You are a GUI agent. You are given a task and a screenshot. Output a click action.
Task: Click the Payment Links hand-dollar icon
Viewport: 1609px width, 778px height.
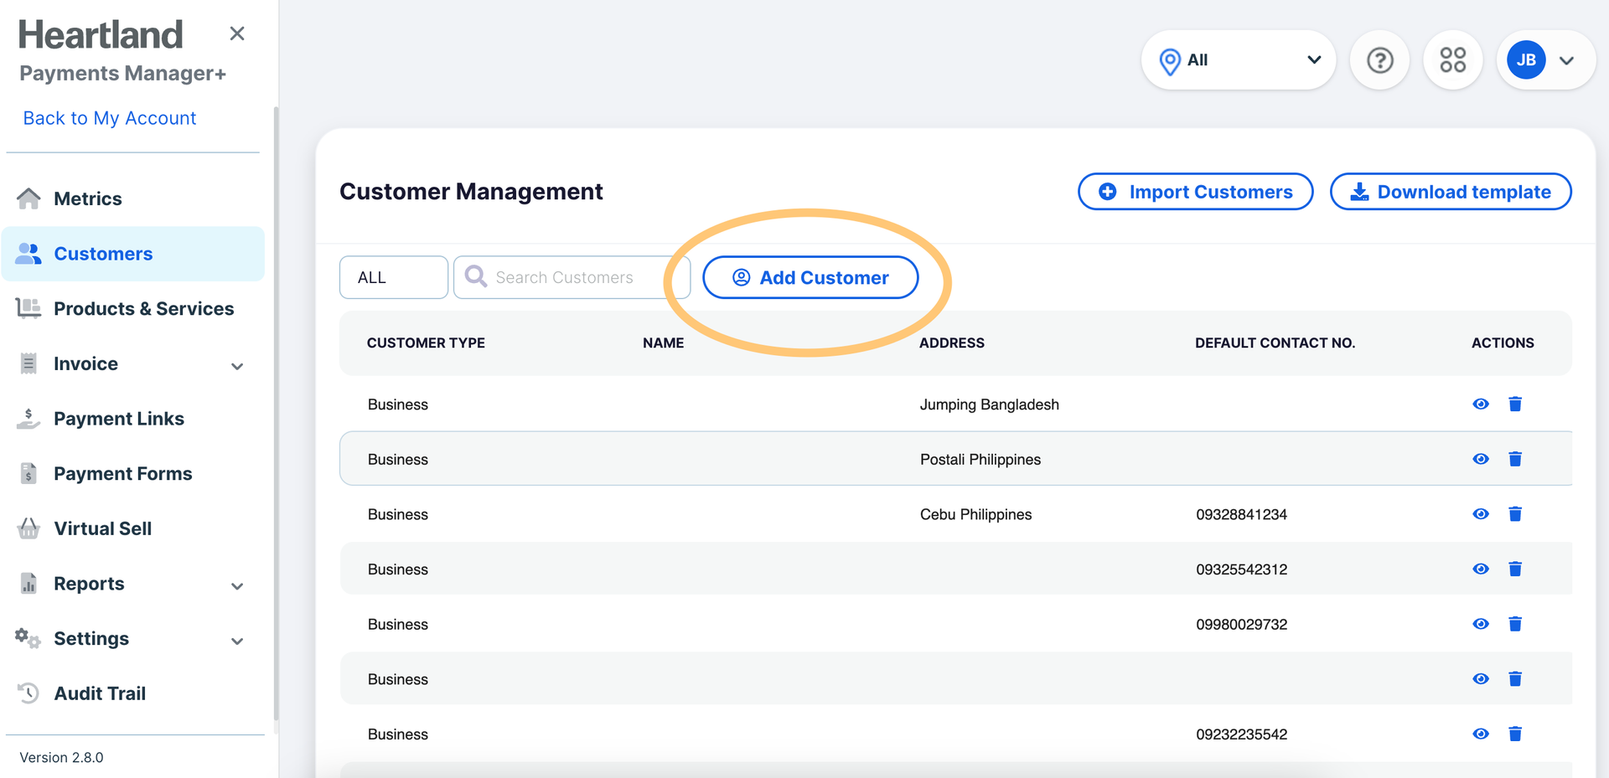point(28,419)
